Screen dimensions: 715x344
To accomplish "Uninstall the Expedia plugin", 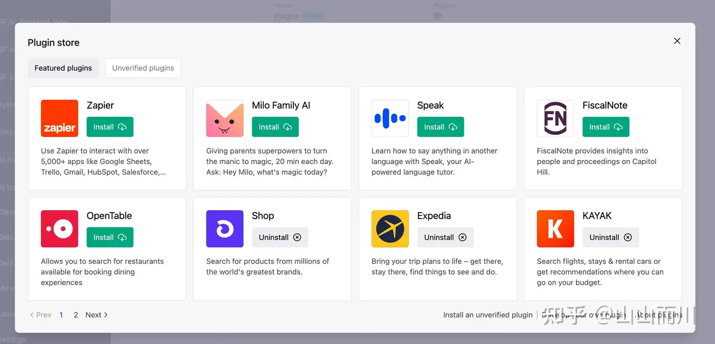I will 445,237.
